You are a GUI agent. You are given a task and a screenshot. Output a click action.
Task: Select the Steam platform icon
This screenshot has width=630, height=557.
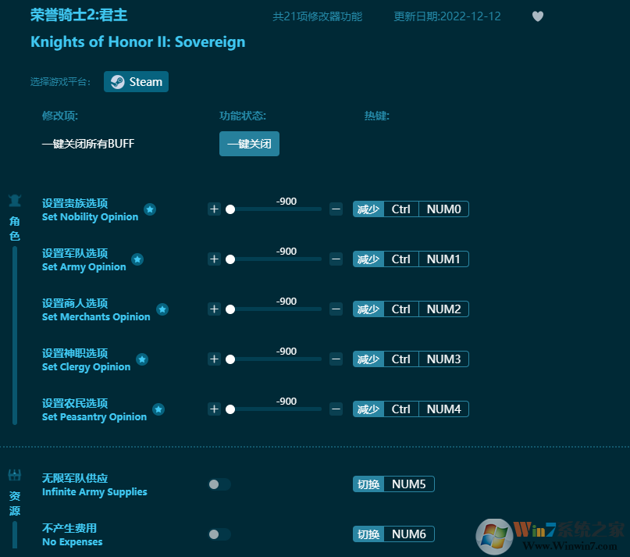pos(118,81)
